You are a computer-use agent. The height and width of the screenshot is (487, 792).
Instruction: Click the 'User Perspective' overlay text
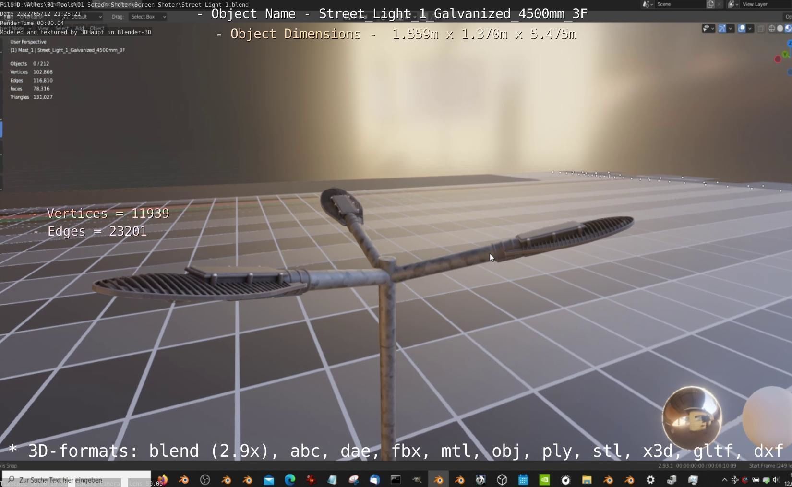click(x=28, y=42)
